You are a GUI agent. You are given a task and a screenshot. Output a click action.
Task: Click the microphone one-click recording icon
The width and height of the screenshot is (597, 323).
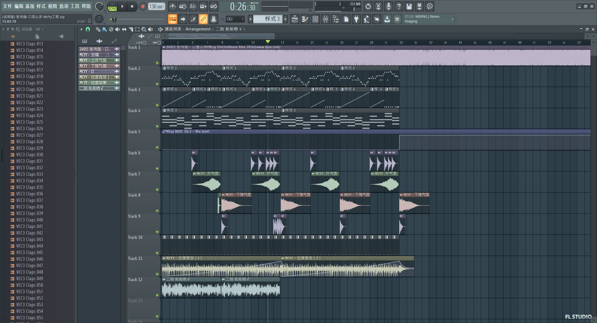[x=389, y=6]
